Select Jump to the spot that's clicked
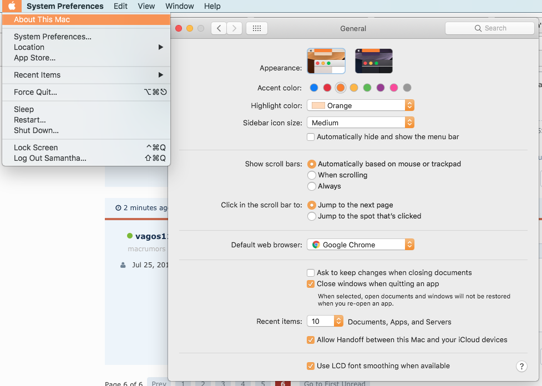 pyautogui.click(x=312, y=216)
